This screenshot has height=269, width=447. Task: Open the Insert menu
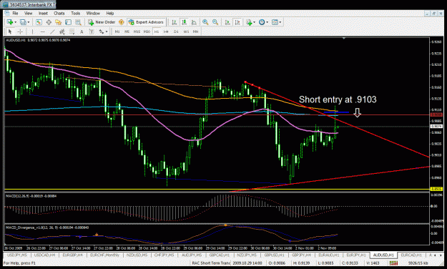[43, 13]
